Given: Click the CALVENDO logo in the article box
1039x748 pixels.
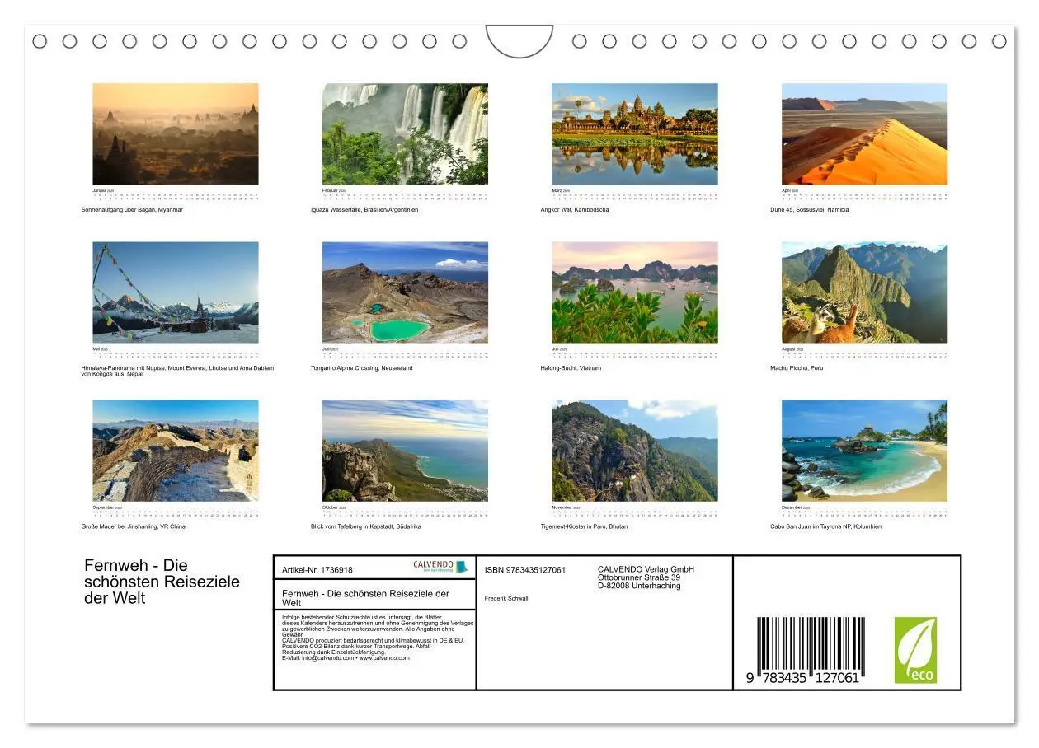Looking at the screenshot, I should 440,567.
